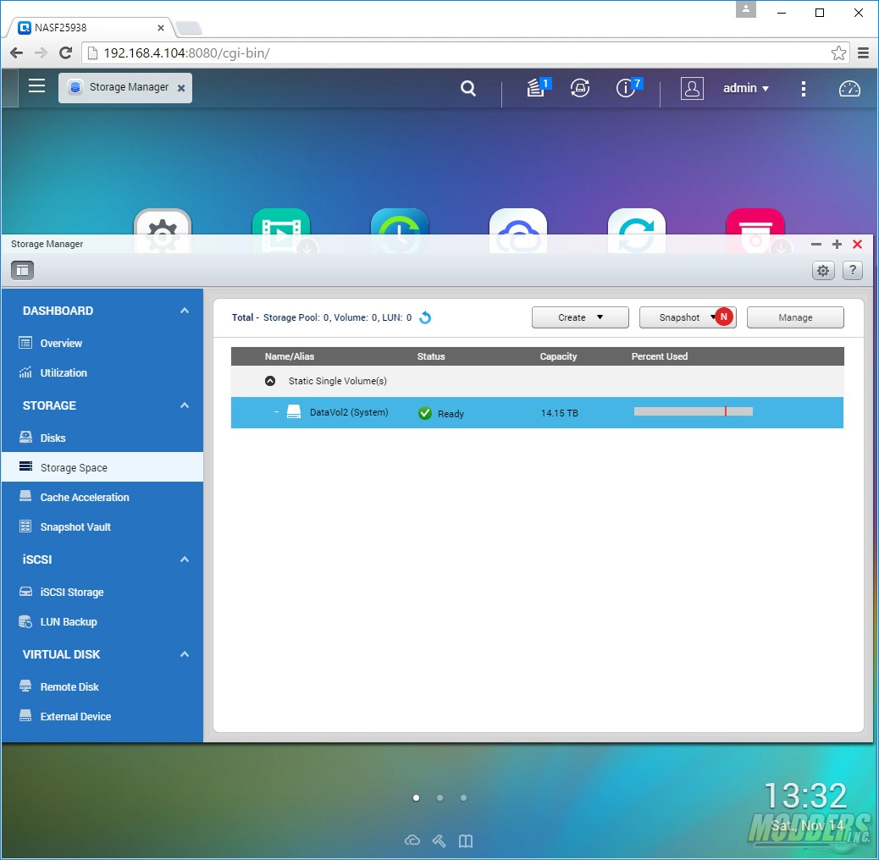
Task: Open the myQNAPcloud desktop app icon
Action: click(518, 231)
